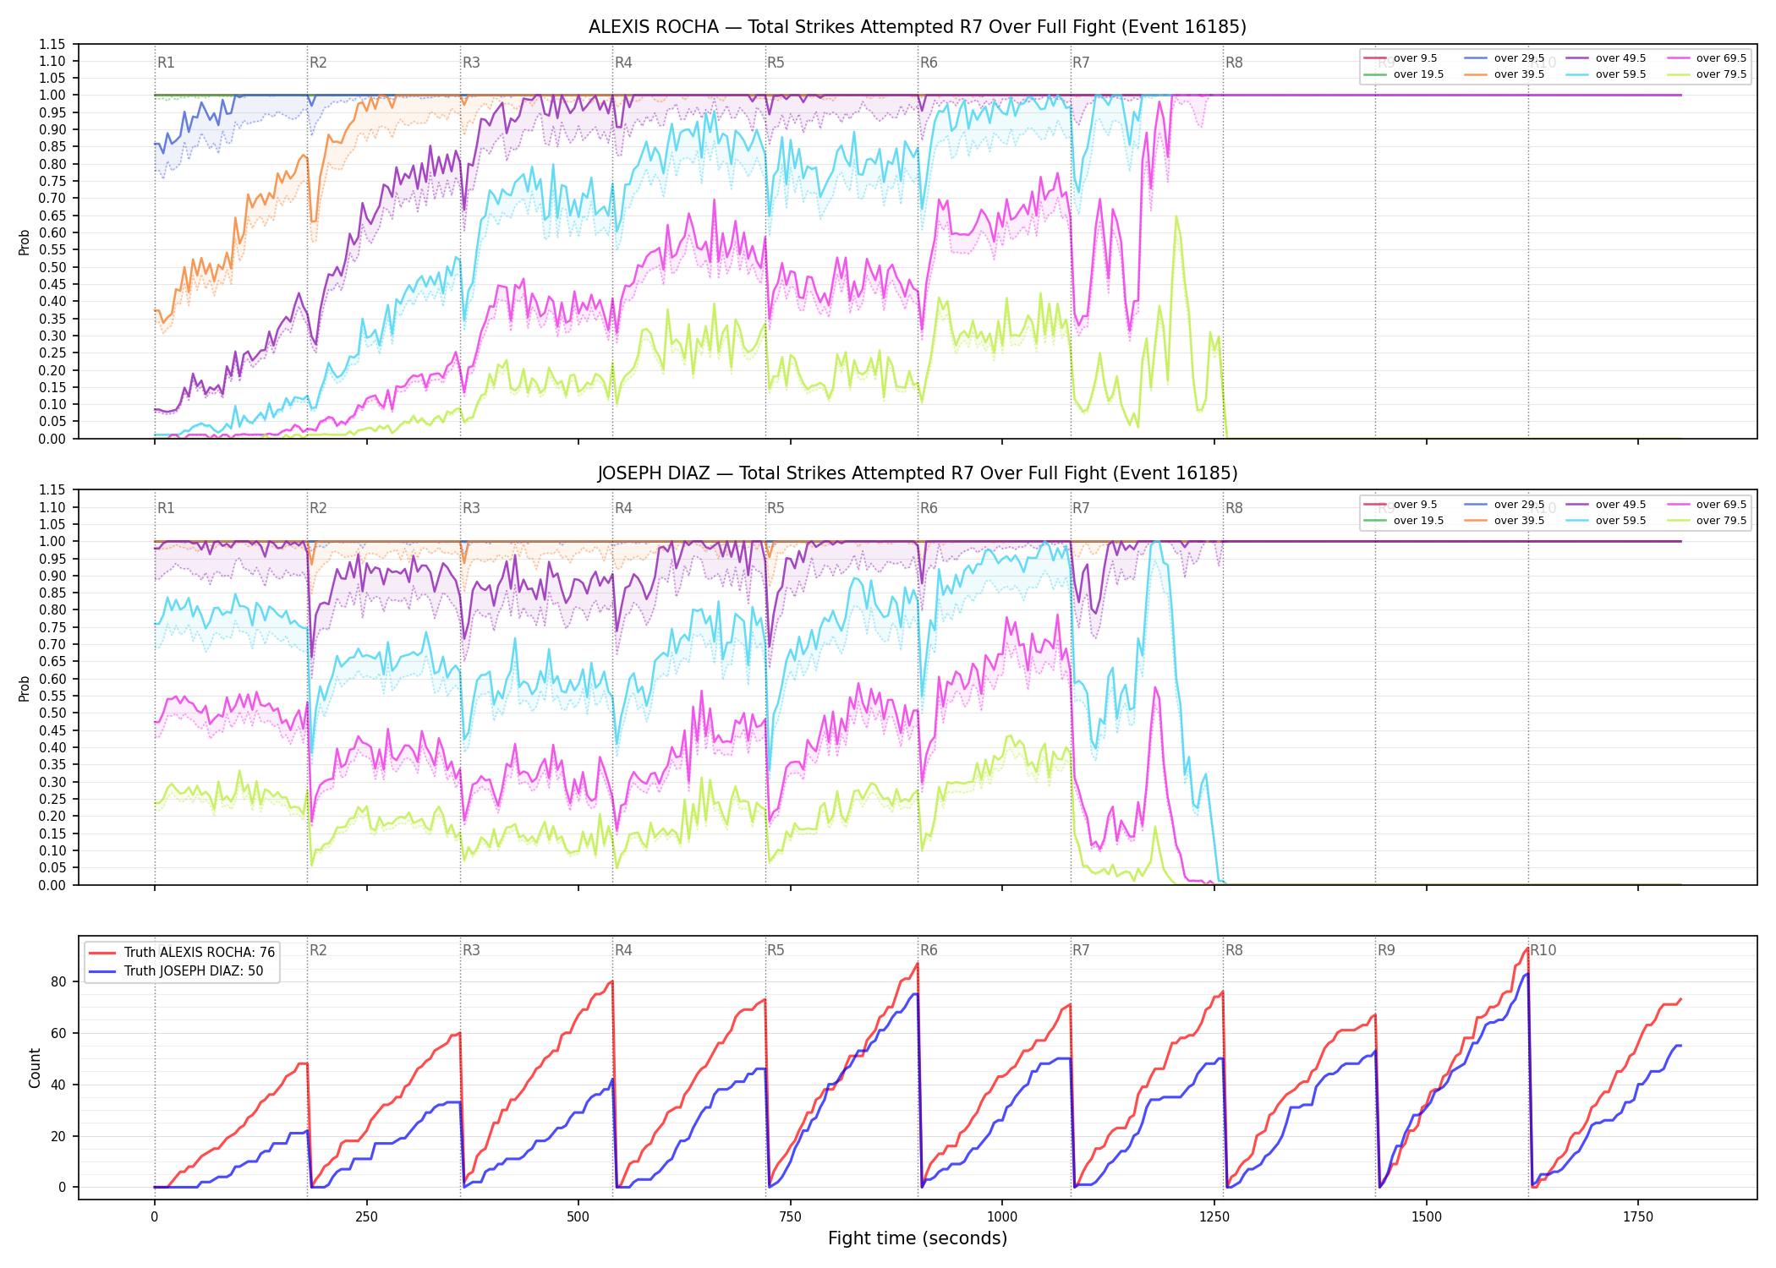The height and width of the screenshot is (1268, 1776).
Task: Click the R7 round marker in Rocha chart
Action: click(x=1081, y=63)
